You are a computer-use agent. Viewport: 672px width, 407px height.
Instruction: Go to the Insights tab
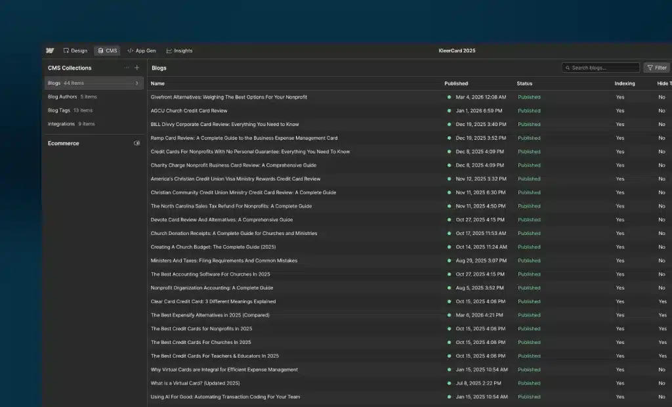179,51
